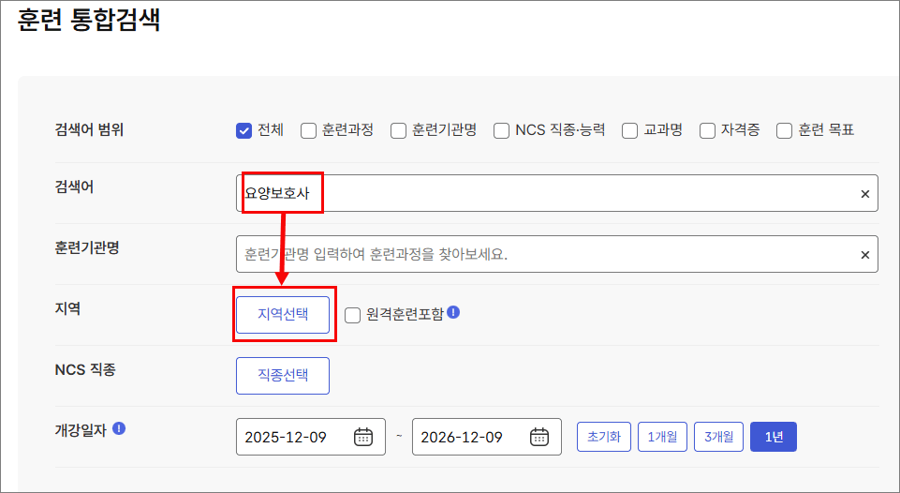900x493 pixels.
Task: Open the 지역선택 region selector
Action: click(x=283, y=315)
